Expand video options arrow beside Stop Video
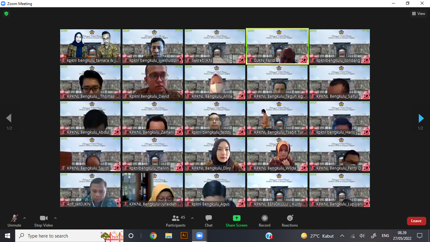Image resolution: width=430 pixels, height=242 pixels. 55,218
